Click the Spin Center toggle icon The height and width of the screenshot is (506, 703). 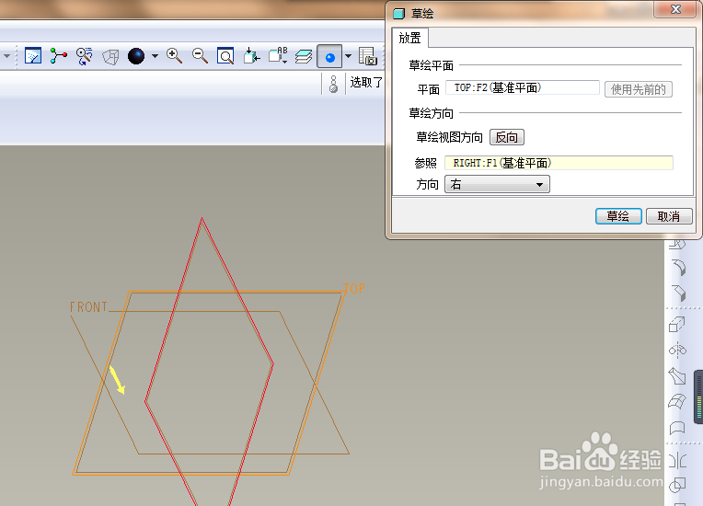(58, 56)
